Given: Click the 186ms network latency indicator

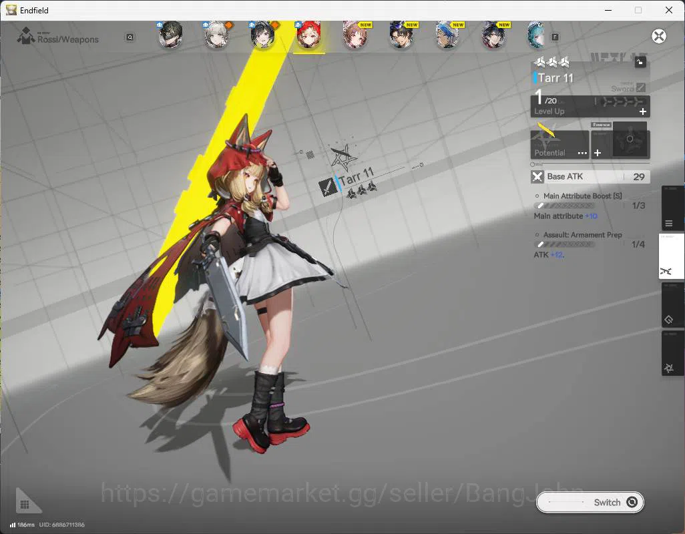Looking at the screenshot, I should tap(22, 525).
